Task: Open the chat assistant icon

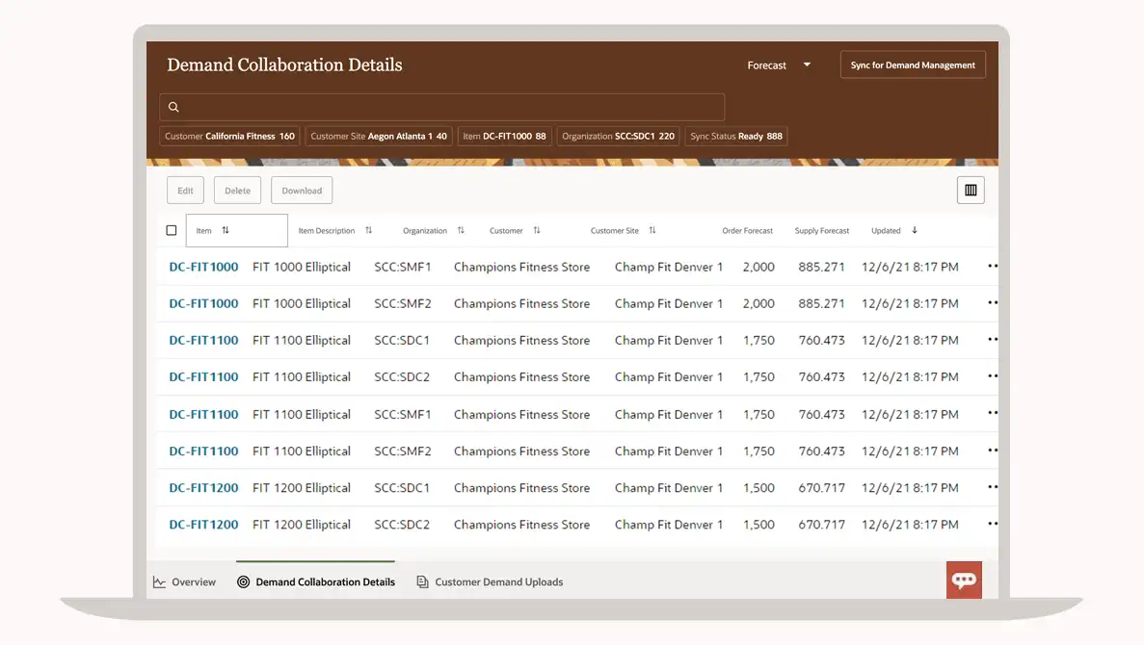Action: click(964, 580)
